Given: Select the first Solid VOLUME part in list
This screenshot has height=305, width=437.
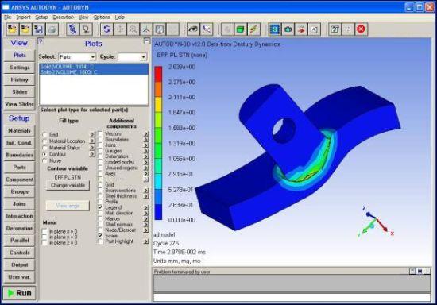Looking at the screenshot, I should pyautogui.click(x=94, y=67).
